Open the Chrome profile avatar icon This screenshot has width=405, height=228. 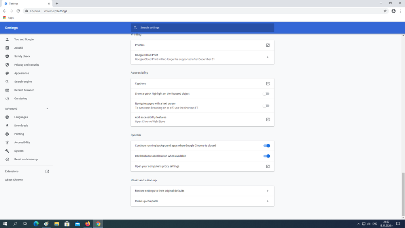[x=393, y=11]
